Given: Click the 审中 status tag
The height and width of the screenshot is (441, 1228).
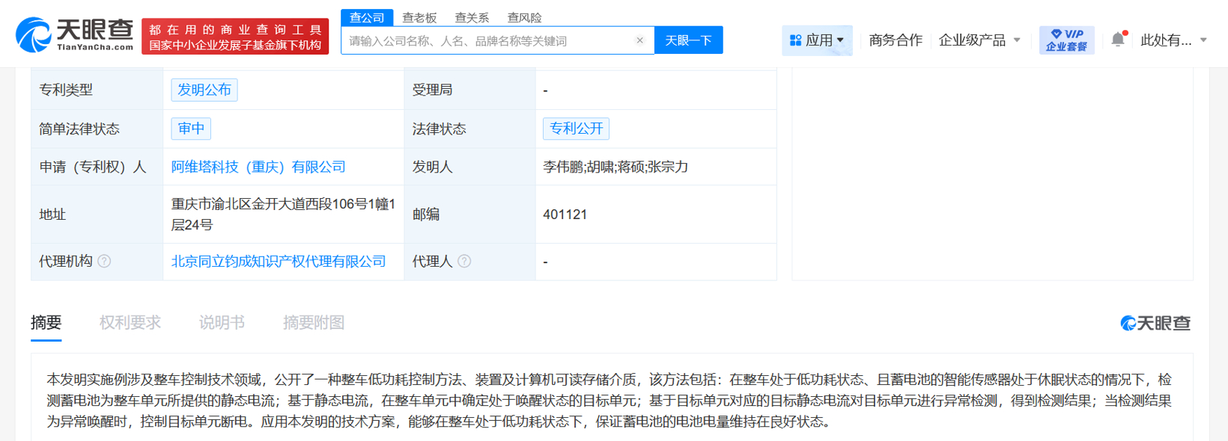Looking at the screenshot, I should (191, 129).
